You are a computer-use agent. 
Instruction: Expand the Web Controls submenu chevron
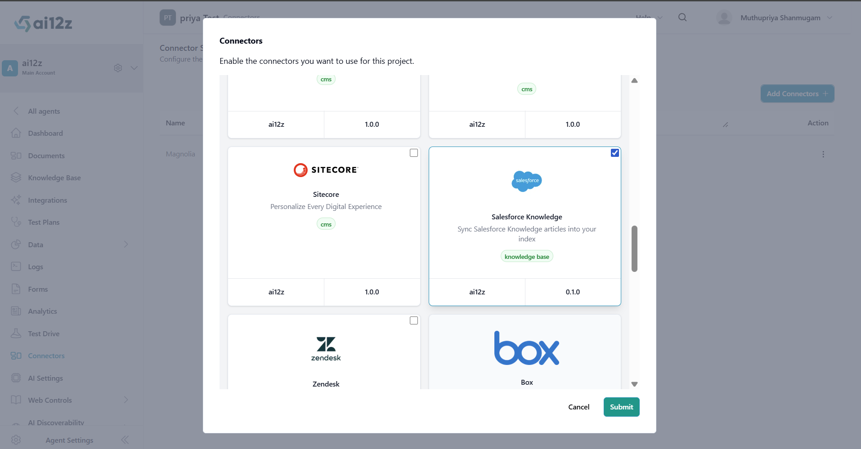tap(126, 400)
